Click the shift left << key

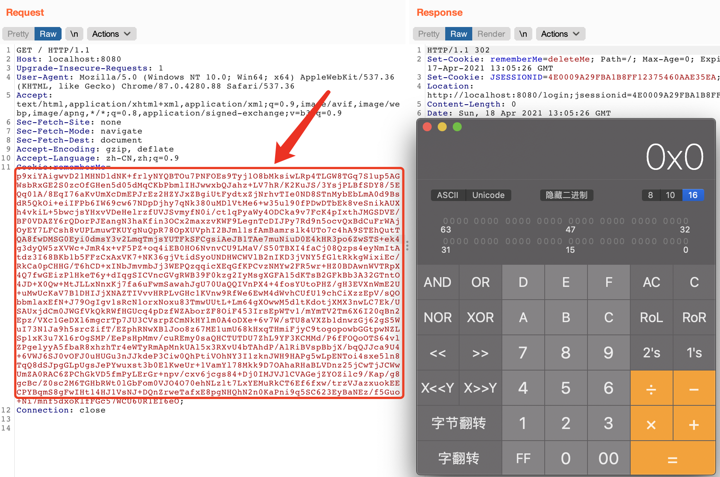[438, 353]
